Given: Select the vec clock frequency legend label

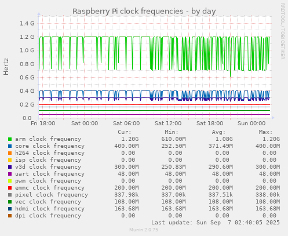Looking at the screenshot, I should 48,202.
